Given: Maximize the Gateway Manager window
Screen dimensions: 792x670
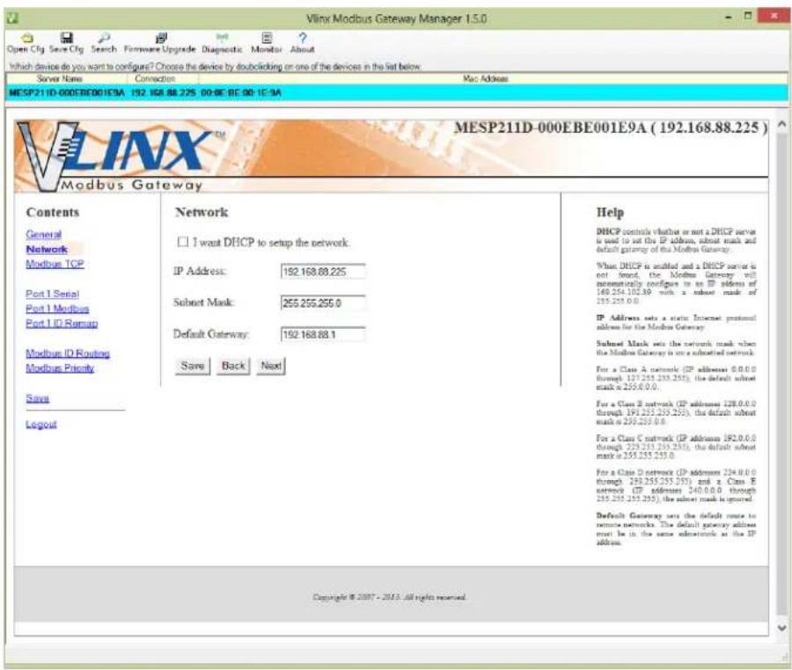Looking at the screenshot, I should pyautogui.click(x=748, y=17).
